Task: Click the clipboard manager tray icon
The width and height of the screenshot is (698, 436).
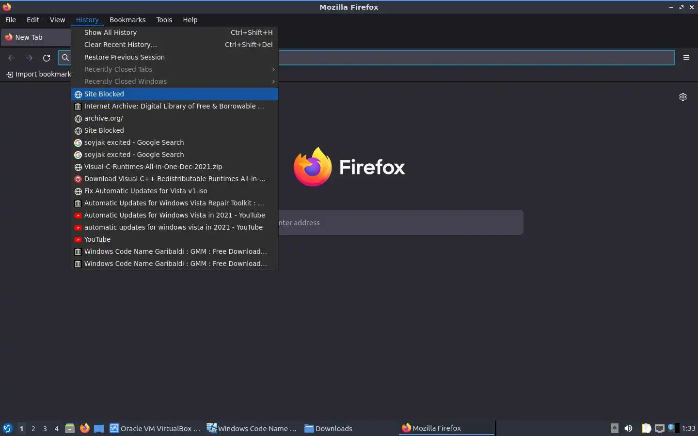Action: pos(646,428)
